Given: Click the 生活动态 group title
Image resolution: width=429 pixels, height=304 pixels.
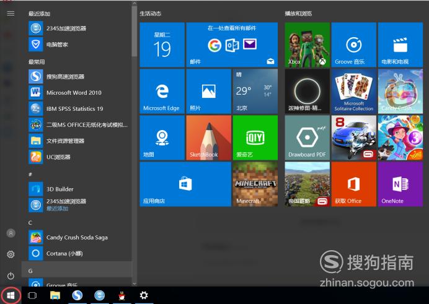Looking at the screenshot, I should (151, 14).
